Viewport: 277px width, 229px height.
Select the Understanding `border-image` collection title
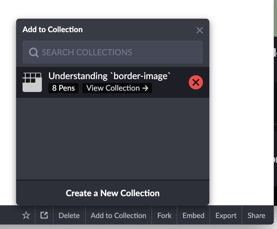click(110, 76)
